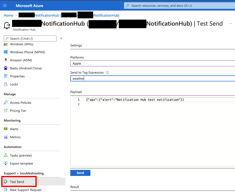
Task: Click the Locks padlock icon
Action: [6, 84]
